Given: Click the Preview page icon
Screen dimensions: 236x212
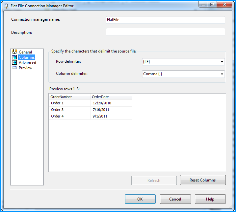Looking at the screenshot, I should (x=14, y=68).
